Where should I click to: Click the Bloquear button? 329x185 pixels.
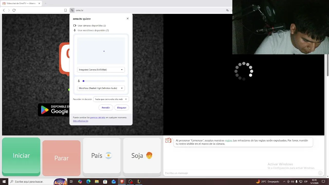(x=122, y=108)
